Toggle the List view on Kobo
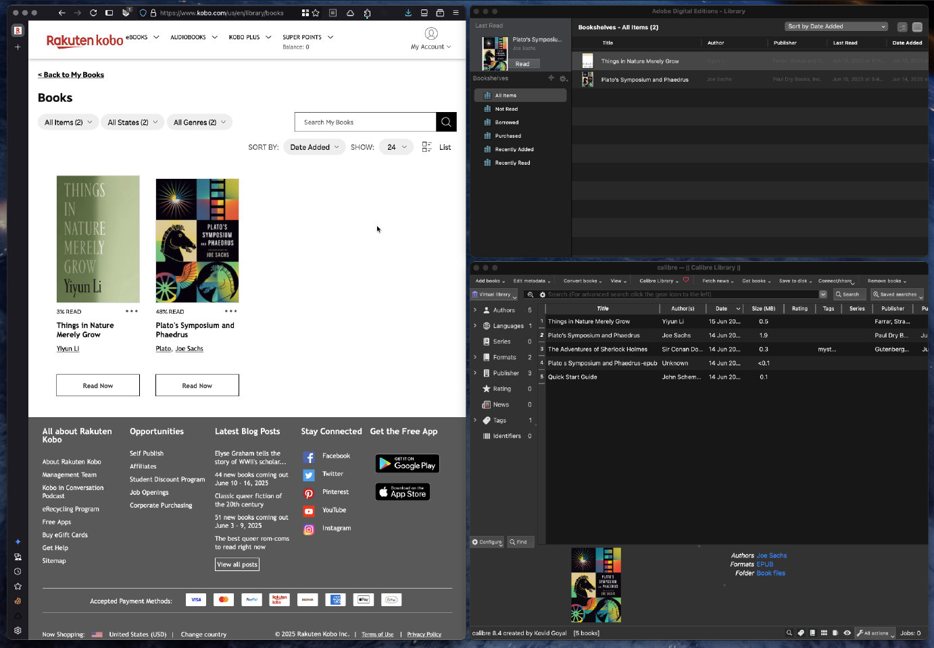This screenshot has height=648, width=934. click(x=437, y=147)
